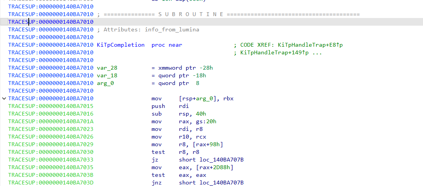Select the var_28 variable definition

[x=107, y=68]
